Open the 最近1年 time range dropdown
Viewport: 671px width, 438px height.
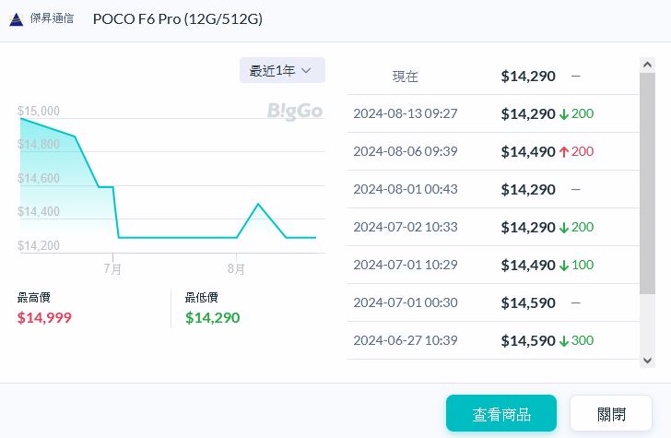tap(282, 70)
